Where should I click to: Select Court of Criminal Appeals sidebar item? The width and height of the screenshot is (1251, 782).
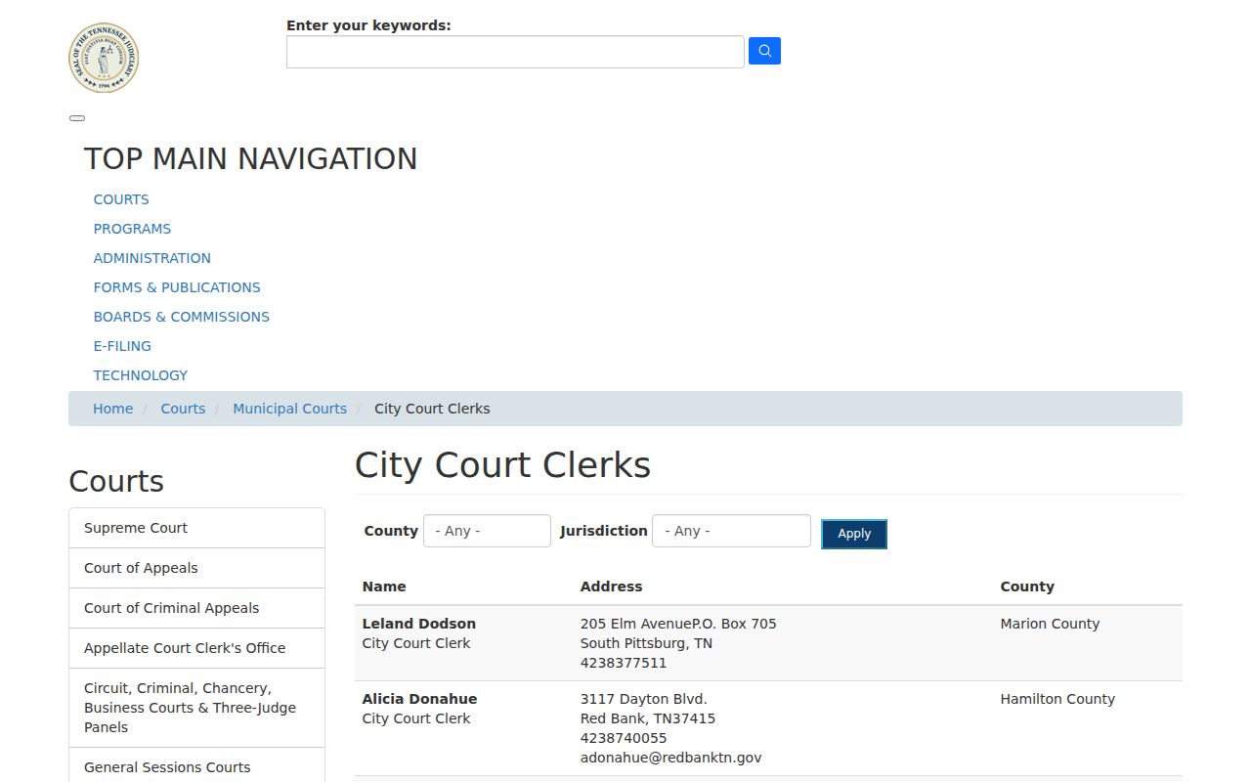196,608
